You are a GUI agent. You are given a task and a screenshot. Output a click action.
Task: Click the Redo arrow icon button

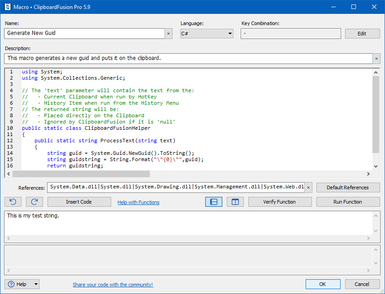pos(35,202)
